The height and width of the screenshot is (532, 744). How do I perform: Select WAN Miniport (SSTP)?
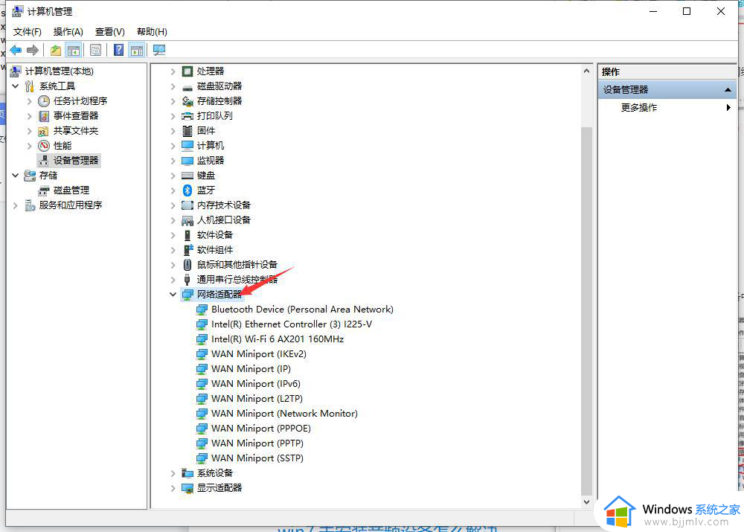tap(257, 458)
